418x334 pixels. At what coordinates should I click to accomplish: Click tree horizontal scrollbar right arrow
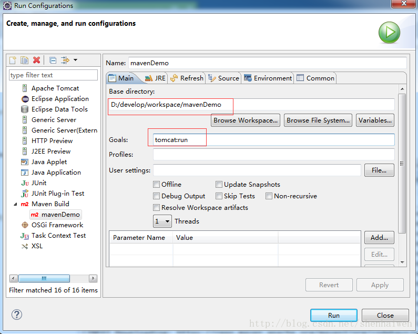point(93,279)
